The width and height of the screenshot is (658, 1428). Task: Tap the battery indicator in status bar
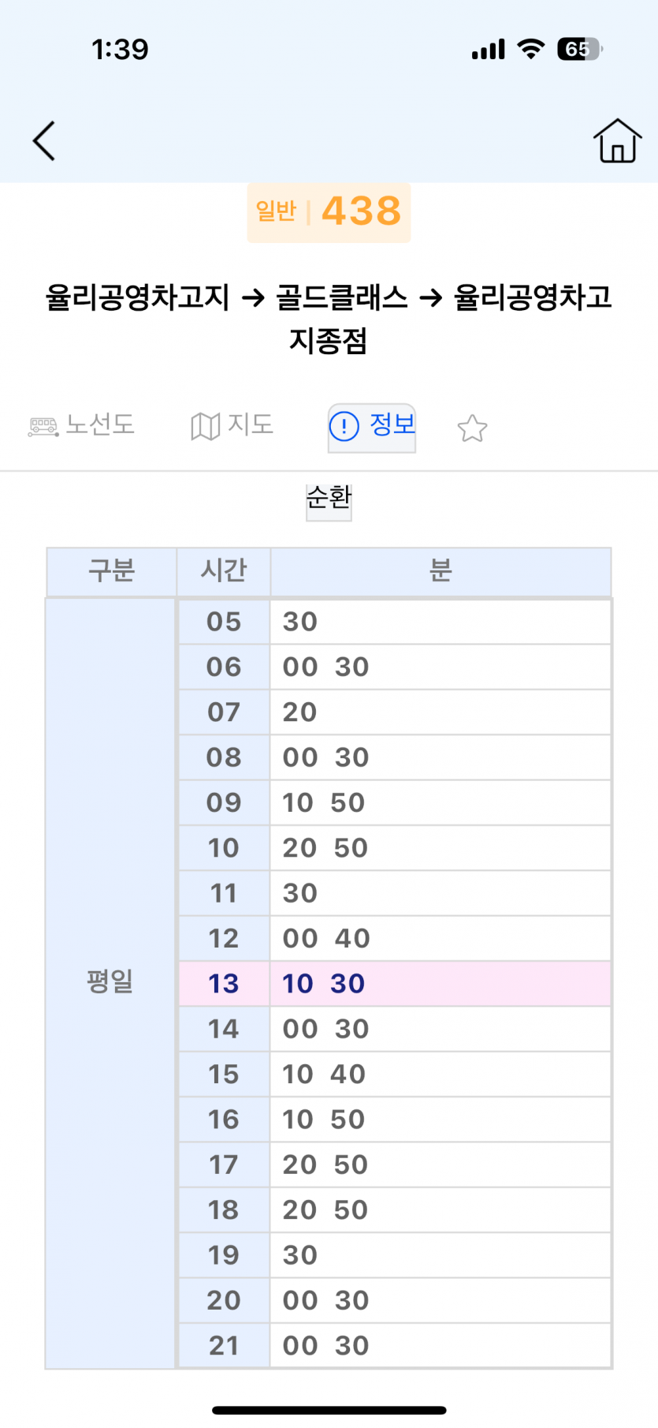(x=579, y=50)
